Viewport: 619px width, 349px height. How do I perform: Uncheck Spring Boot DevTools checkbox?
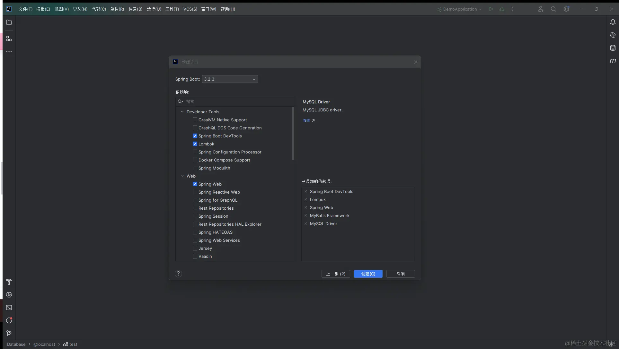195,136
